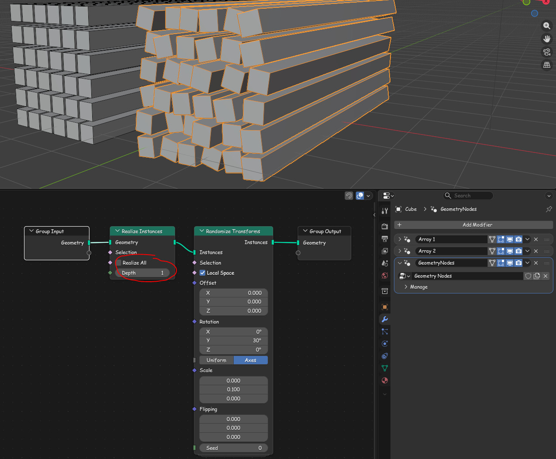Open the Properties editor type dropdown

[388, 196]
